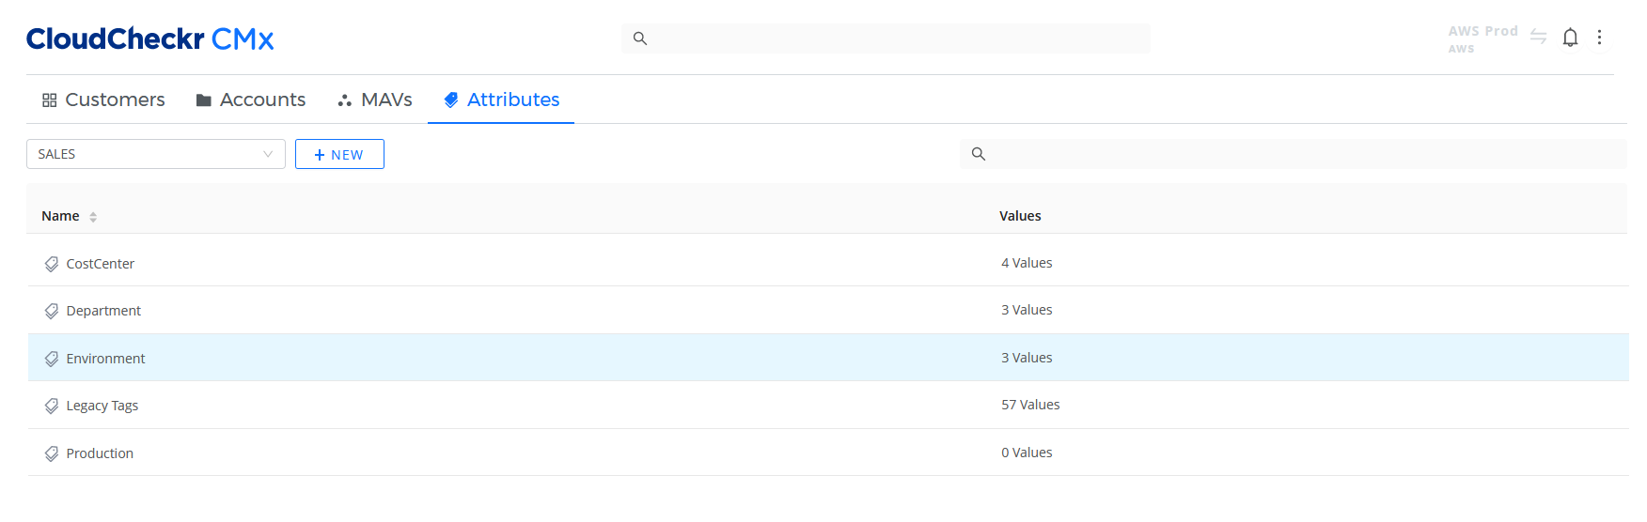Click the tag icon beside Department

52,311
